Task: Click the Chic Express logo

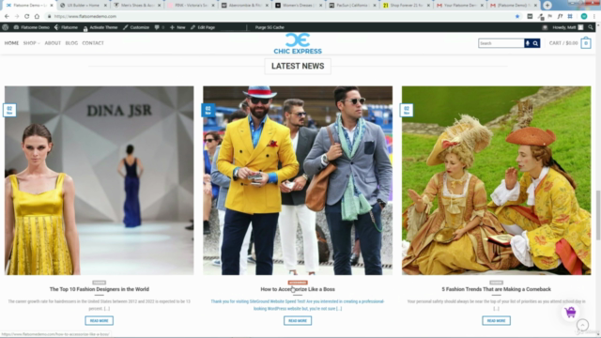Action: (x=298, y=43)
